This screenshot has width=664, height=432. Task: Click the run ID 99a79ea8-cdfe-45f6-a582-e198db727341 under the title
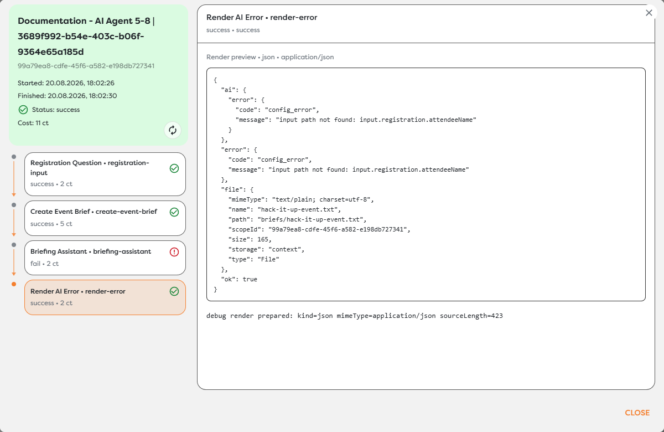point(86,66)
